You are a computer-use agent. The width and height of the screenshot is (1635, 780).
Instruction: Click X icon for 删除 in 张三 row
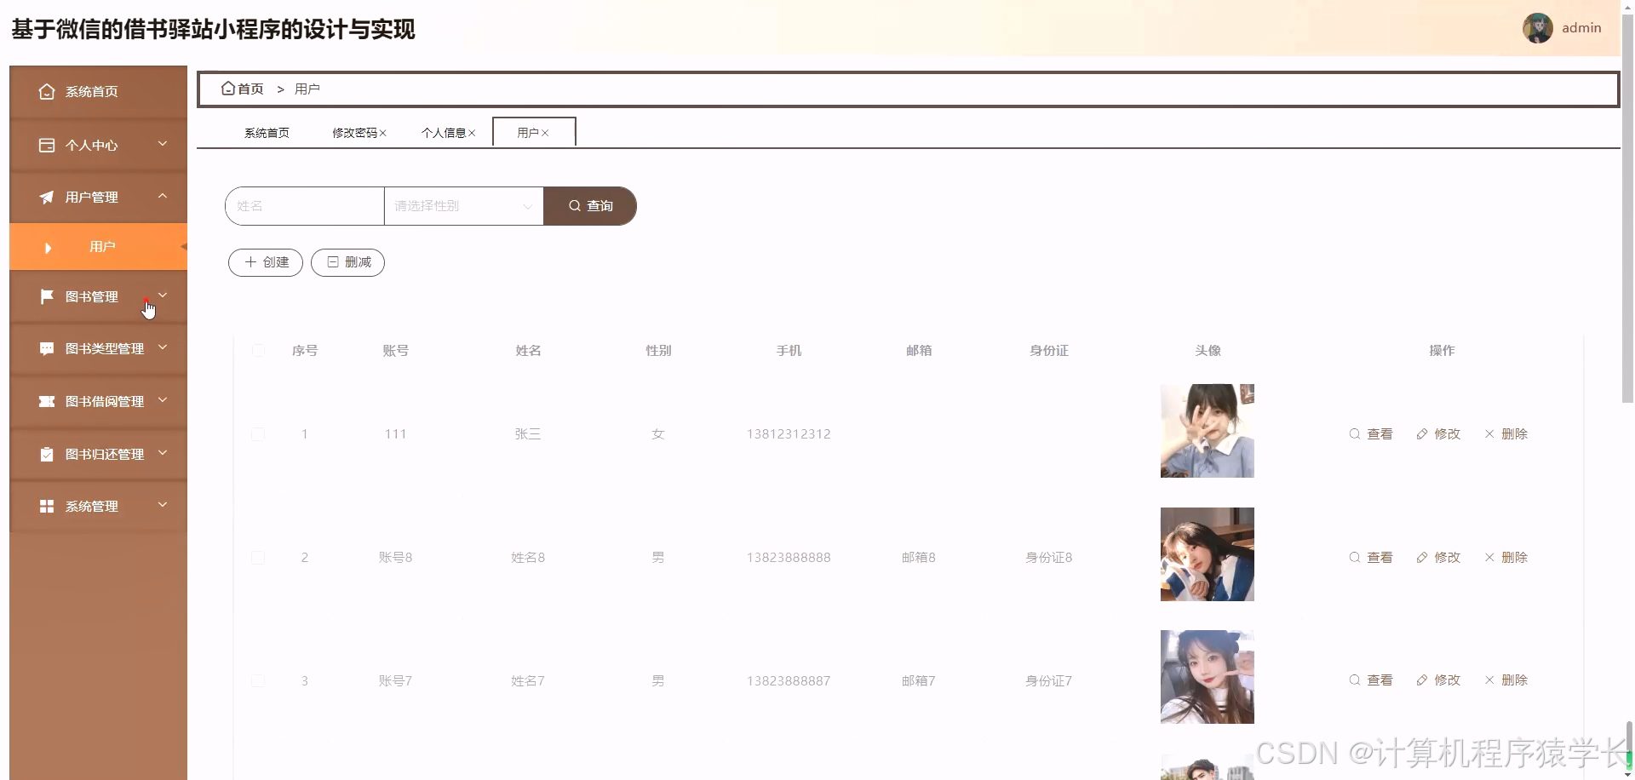tap(1489, 434)
